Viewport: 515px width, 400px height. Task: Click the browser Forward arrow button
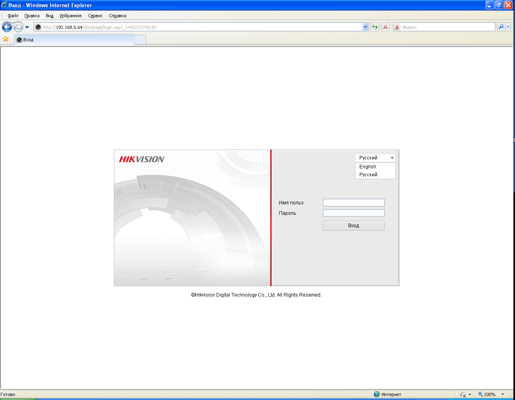[x=18, y=27]
